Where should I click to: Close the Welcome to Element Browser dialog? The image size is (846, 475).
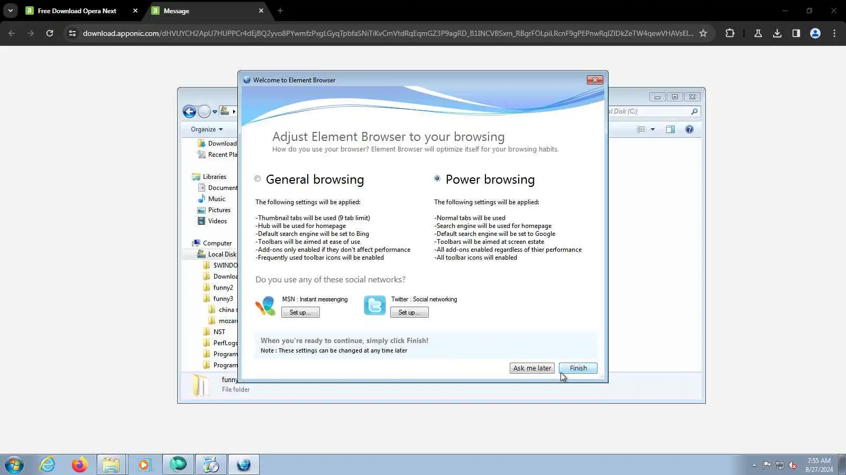click(595, 80)
